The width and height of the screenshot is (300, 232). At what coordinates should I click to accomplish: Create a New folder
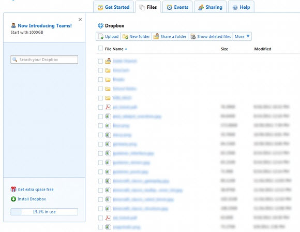pos(136,36)
